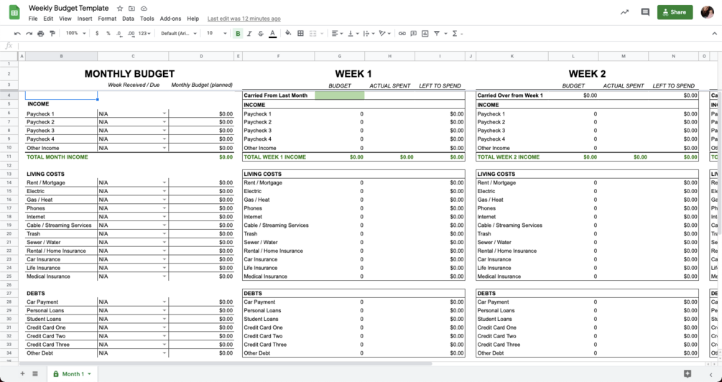Open text wrapping options
This screenshot has height=382, width=722.
368,34
